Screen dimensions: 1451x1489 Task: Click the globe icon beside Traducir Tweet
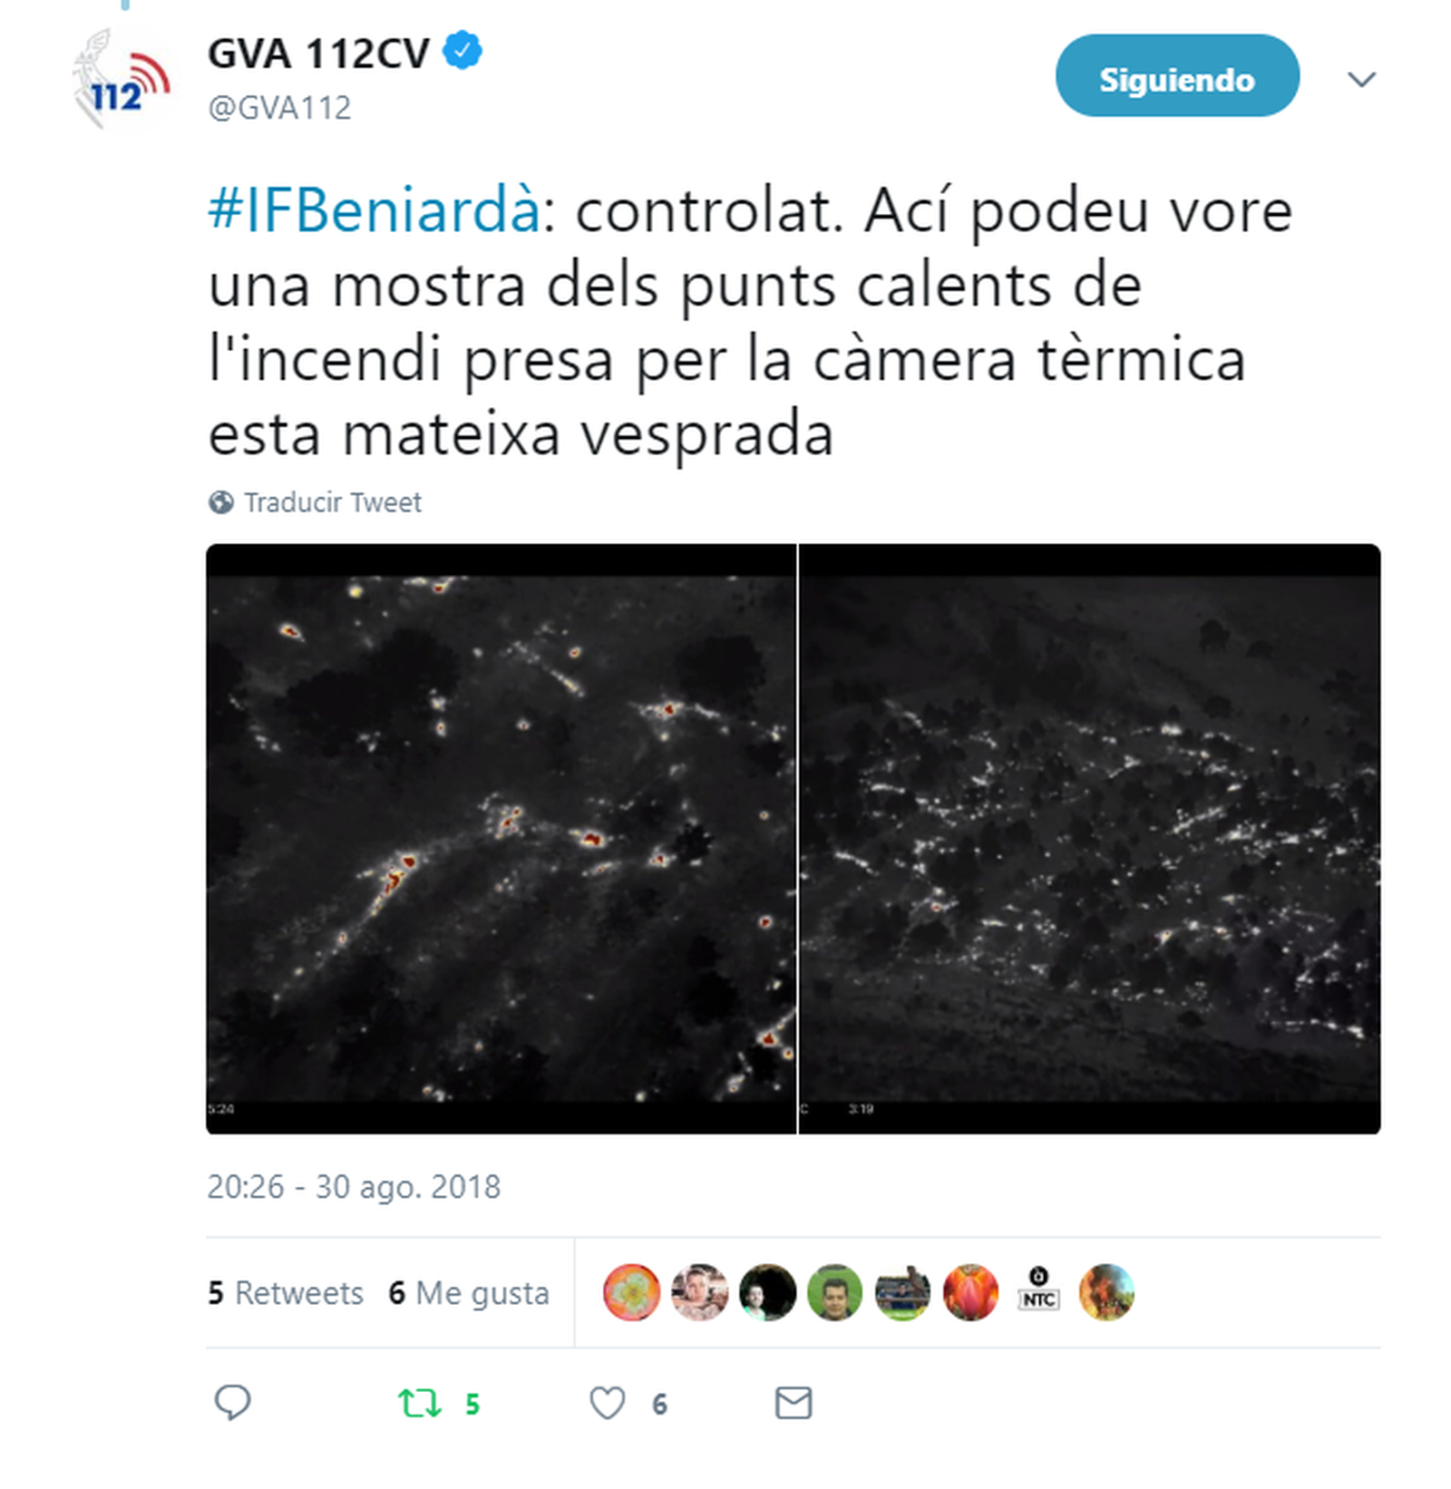[220, 501]
